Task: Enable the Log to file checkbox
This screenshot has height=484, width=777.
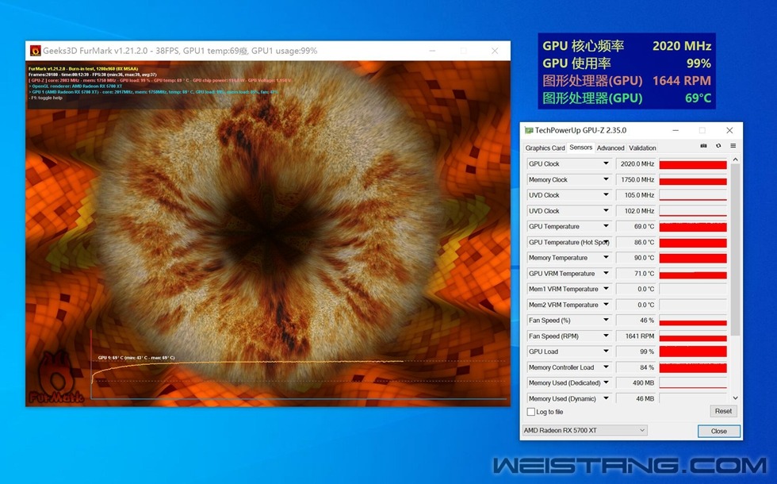Action: (531, 412)
